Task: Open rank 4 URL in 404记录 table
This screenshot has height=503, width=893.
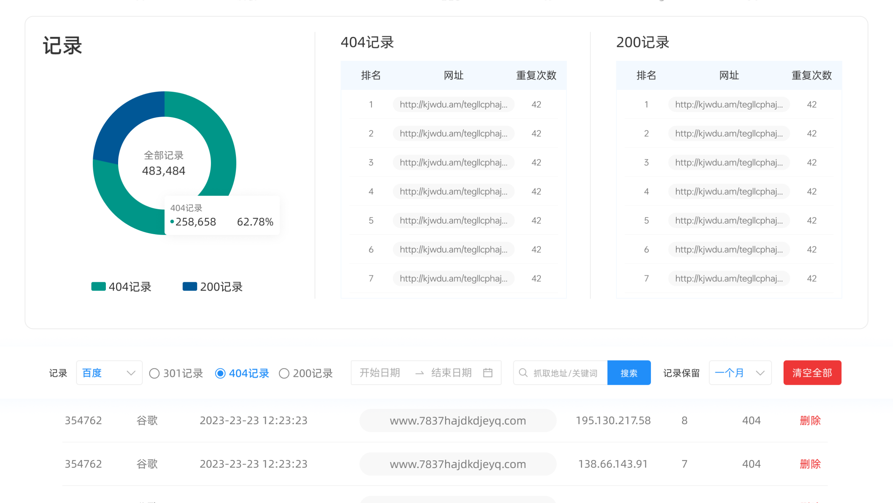Action: pyautogui.click(x=453, y=191)
